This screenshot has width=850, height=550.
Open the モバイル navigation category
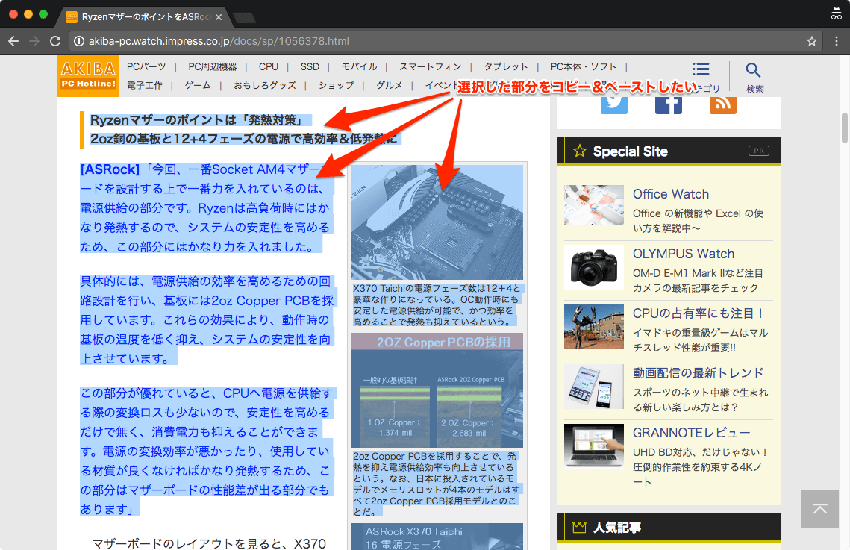click(x=360, y=66)
